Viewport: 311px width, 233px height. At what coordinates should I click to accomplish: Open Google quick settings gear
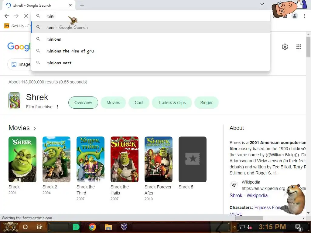(x=285, y=47)
